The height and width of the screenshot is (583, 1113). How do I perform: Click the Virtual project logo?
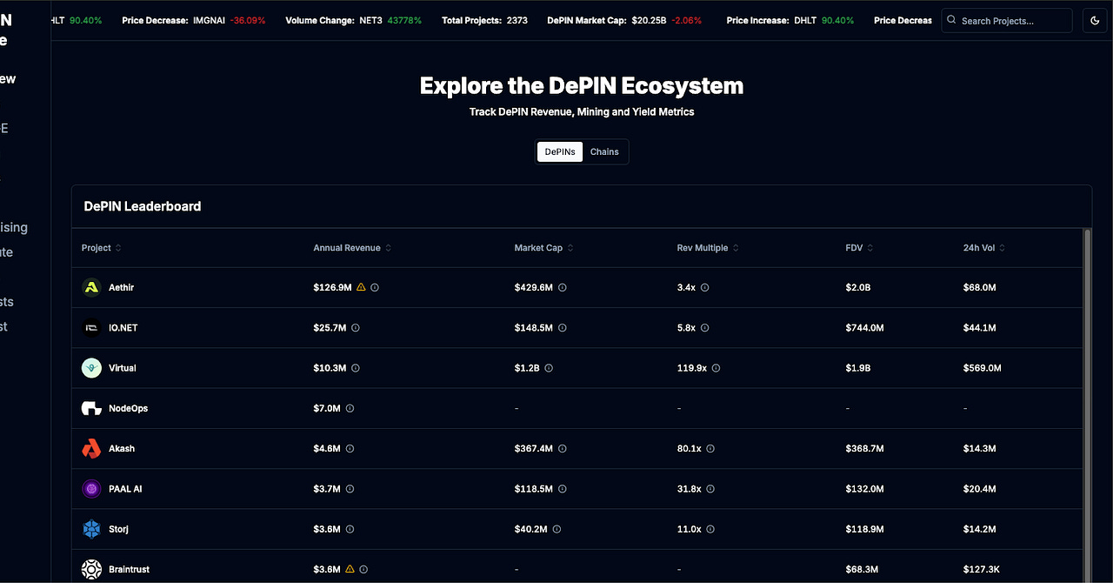[91, 368]
